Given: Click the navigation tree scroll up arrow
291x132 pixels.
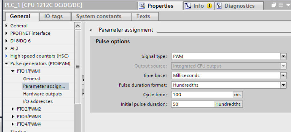Looking at the screenshot, I should click(x=78, y=25).
